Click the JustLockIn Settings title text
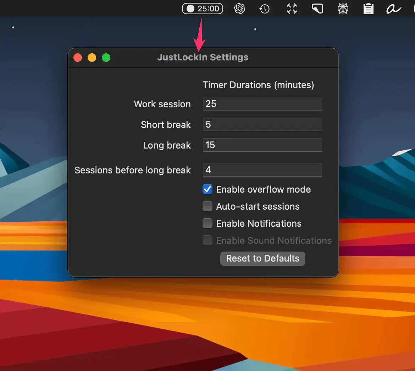Image resolution: width=415 pixels, height=371 pixels. 203,57
